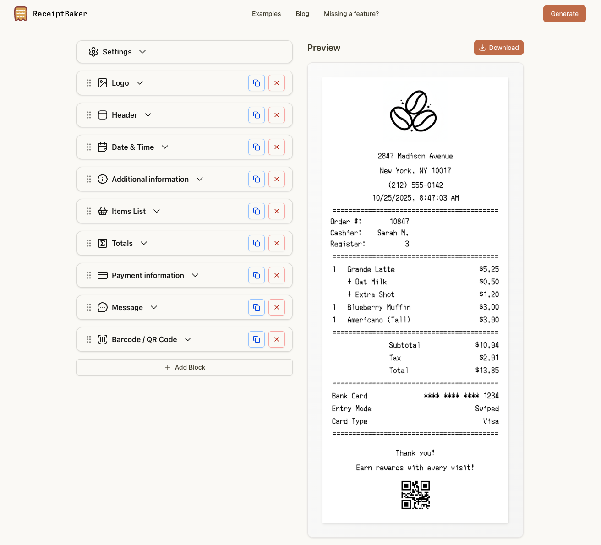Click the ReceiptBaker logo icon
This screenshot has height=545, width=601.
coord(21,14)
